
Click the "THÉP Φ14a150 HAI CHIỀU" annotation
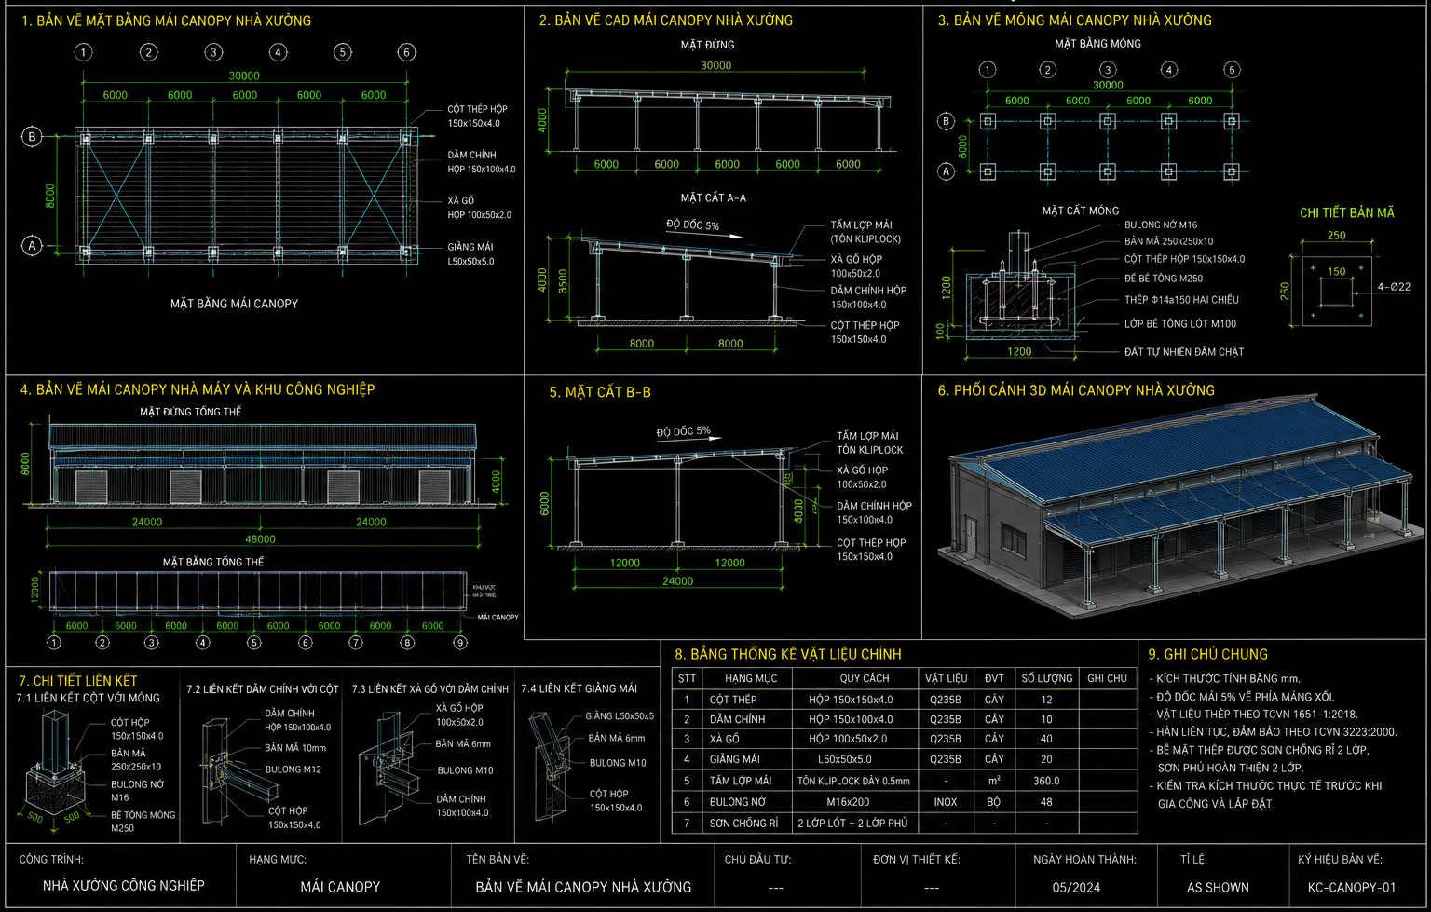pyautogui.click(x=1181, y=300)
